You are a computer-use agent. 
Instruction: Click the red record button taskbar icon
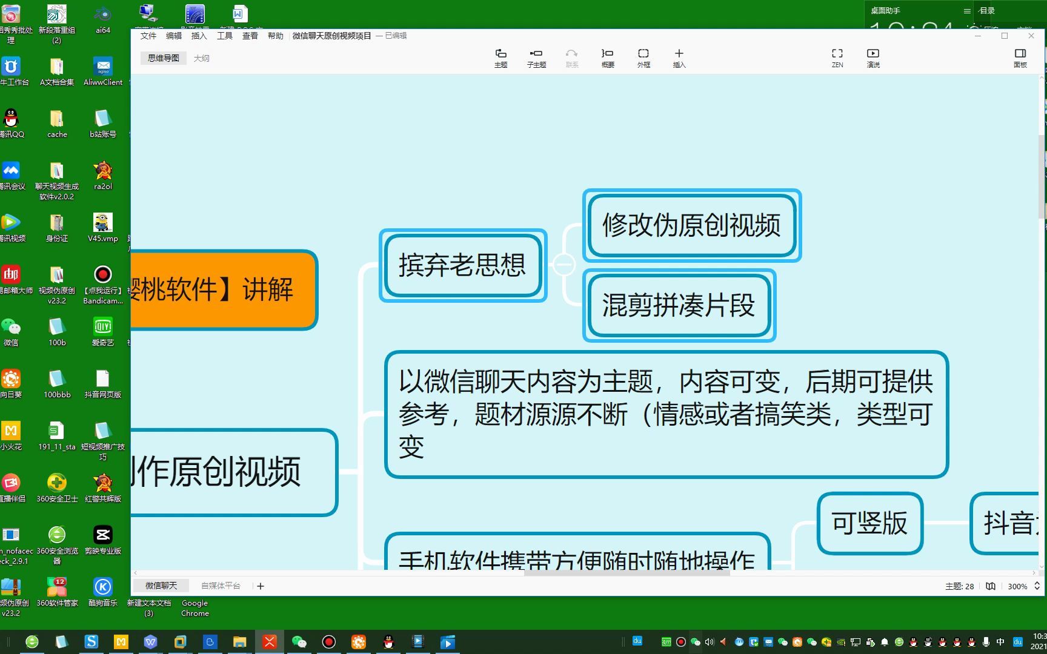click(x=329, y=642)
